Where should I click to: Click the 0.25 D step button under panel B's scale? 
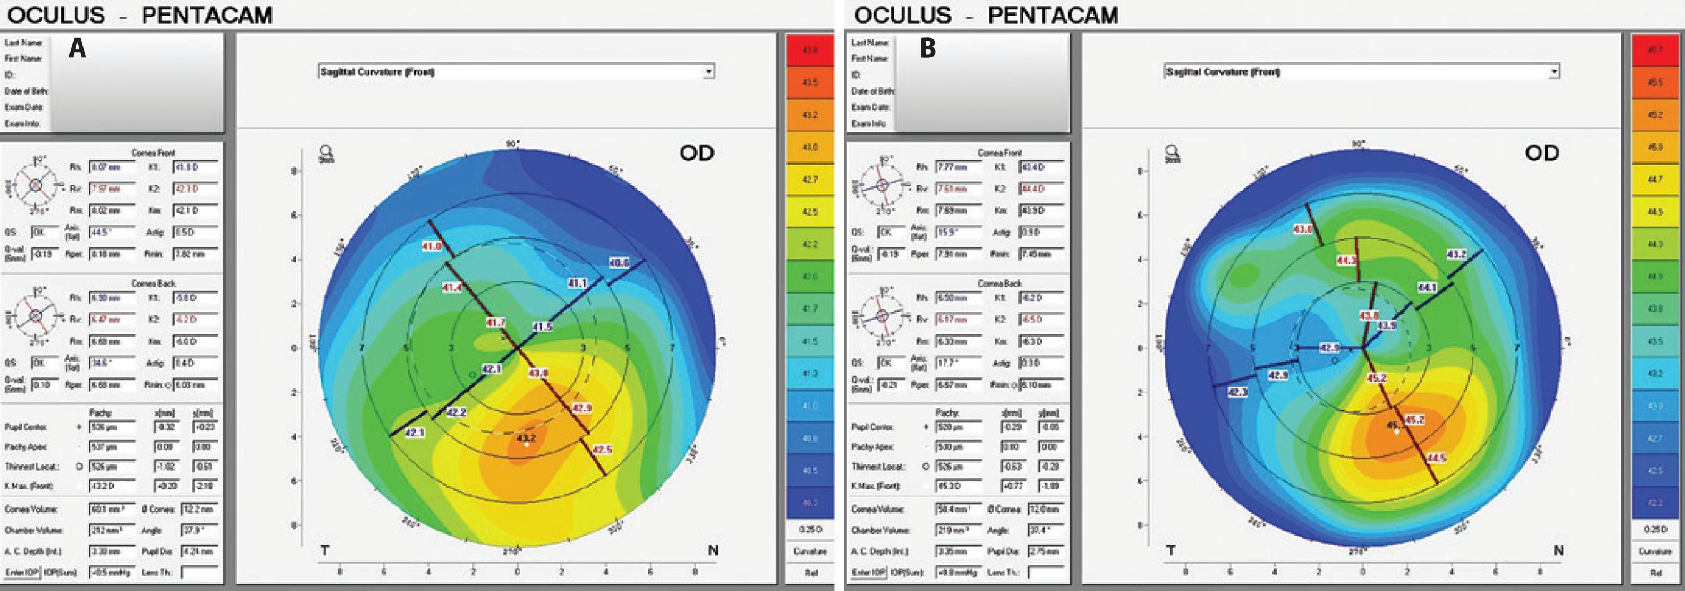click(1656, 529)
